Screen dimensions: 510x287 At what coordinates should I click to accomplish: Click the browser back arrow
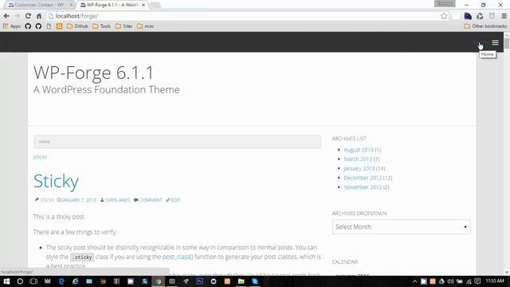point(6,16)
